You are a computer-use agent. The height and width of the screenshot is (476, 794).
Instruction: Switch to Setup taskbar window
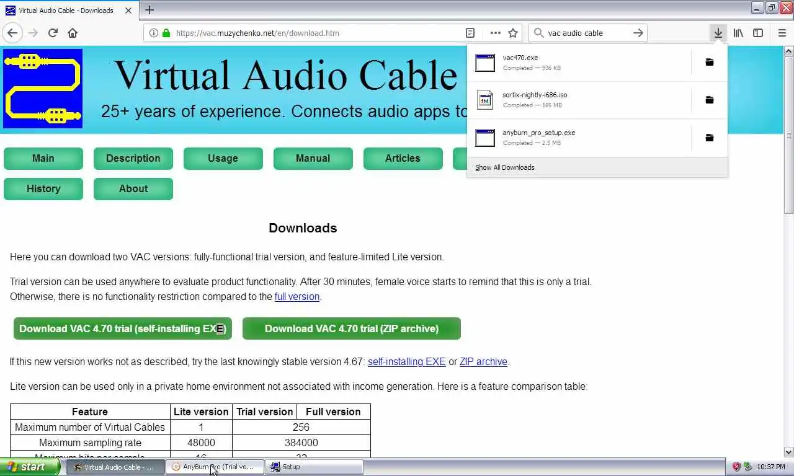click(314, 467)
